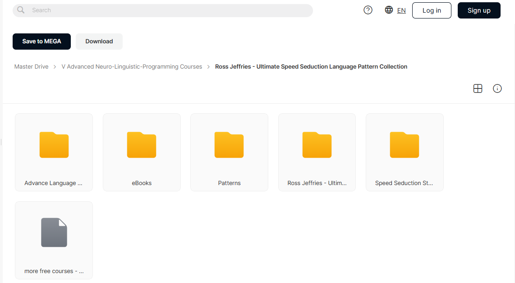
Task: Click the 'eBooks' folder name
Action: coord(142,183)
